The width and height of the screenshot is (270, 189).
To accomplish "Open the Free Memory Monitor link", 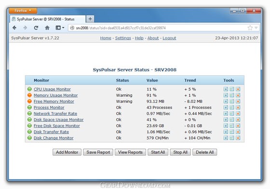I will (54, 101).
